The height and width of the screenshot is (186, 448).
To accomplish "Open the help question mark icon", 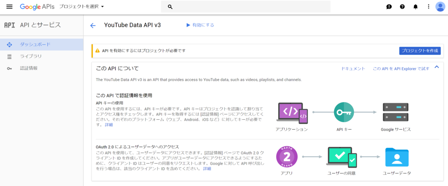I will click(x=402, y=7).
